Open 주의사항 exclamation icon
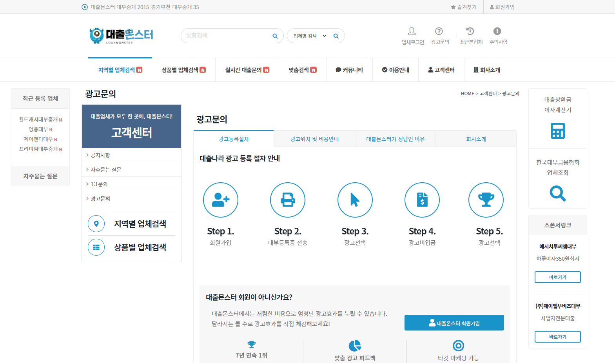This screenshot has height=363, width=615. pos(497,31)
